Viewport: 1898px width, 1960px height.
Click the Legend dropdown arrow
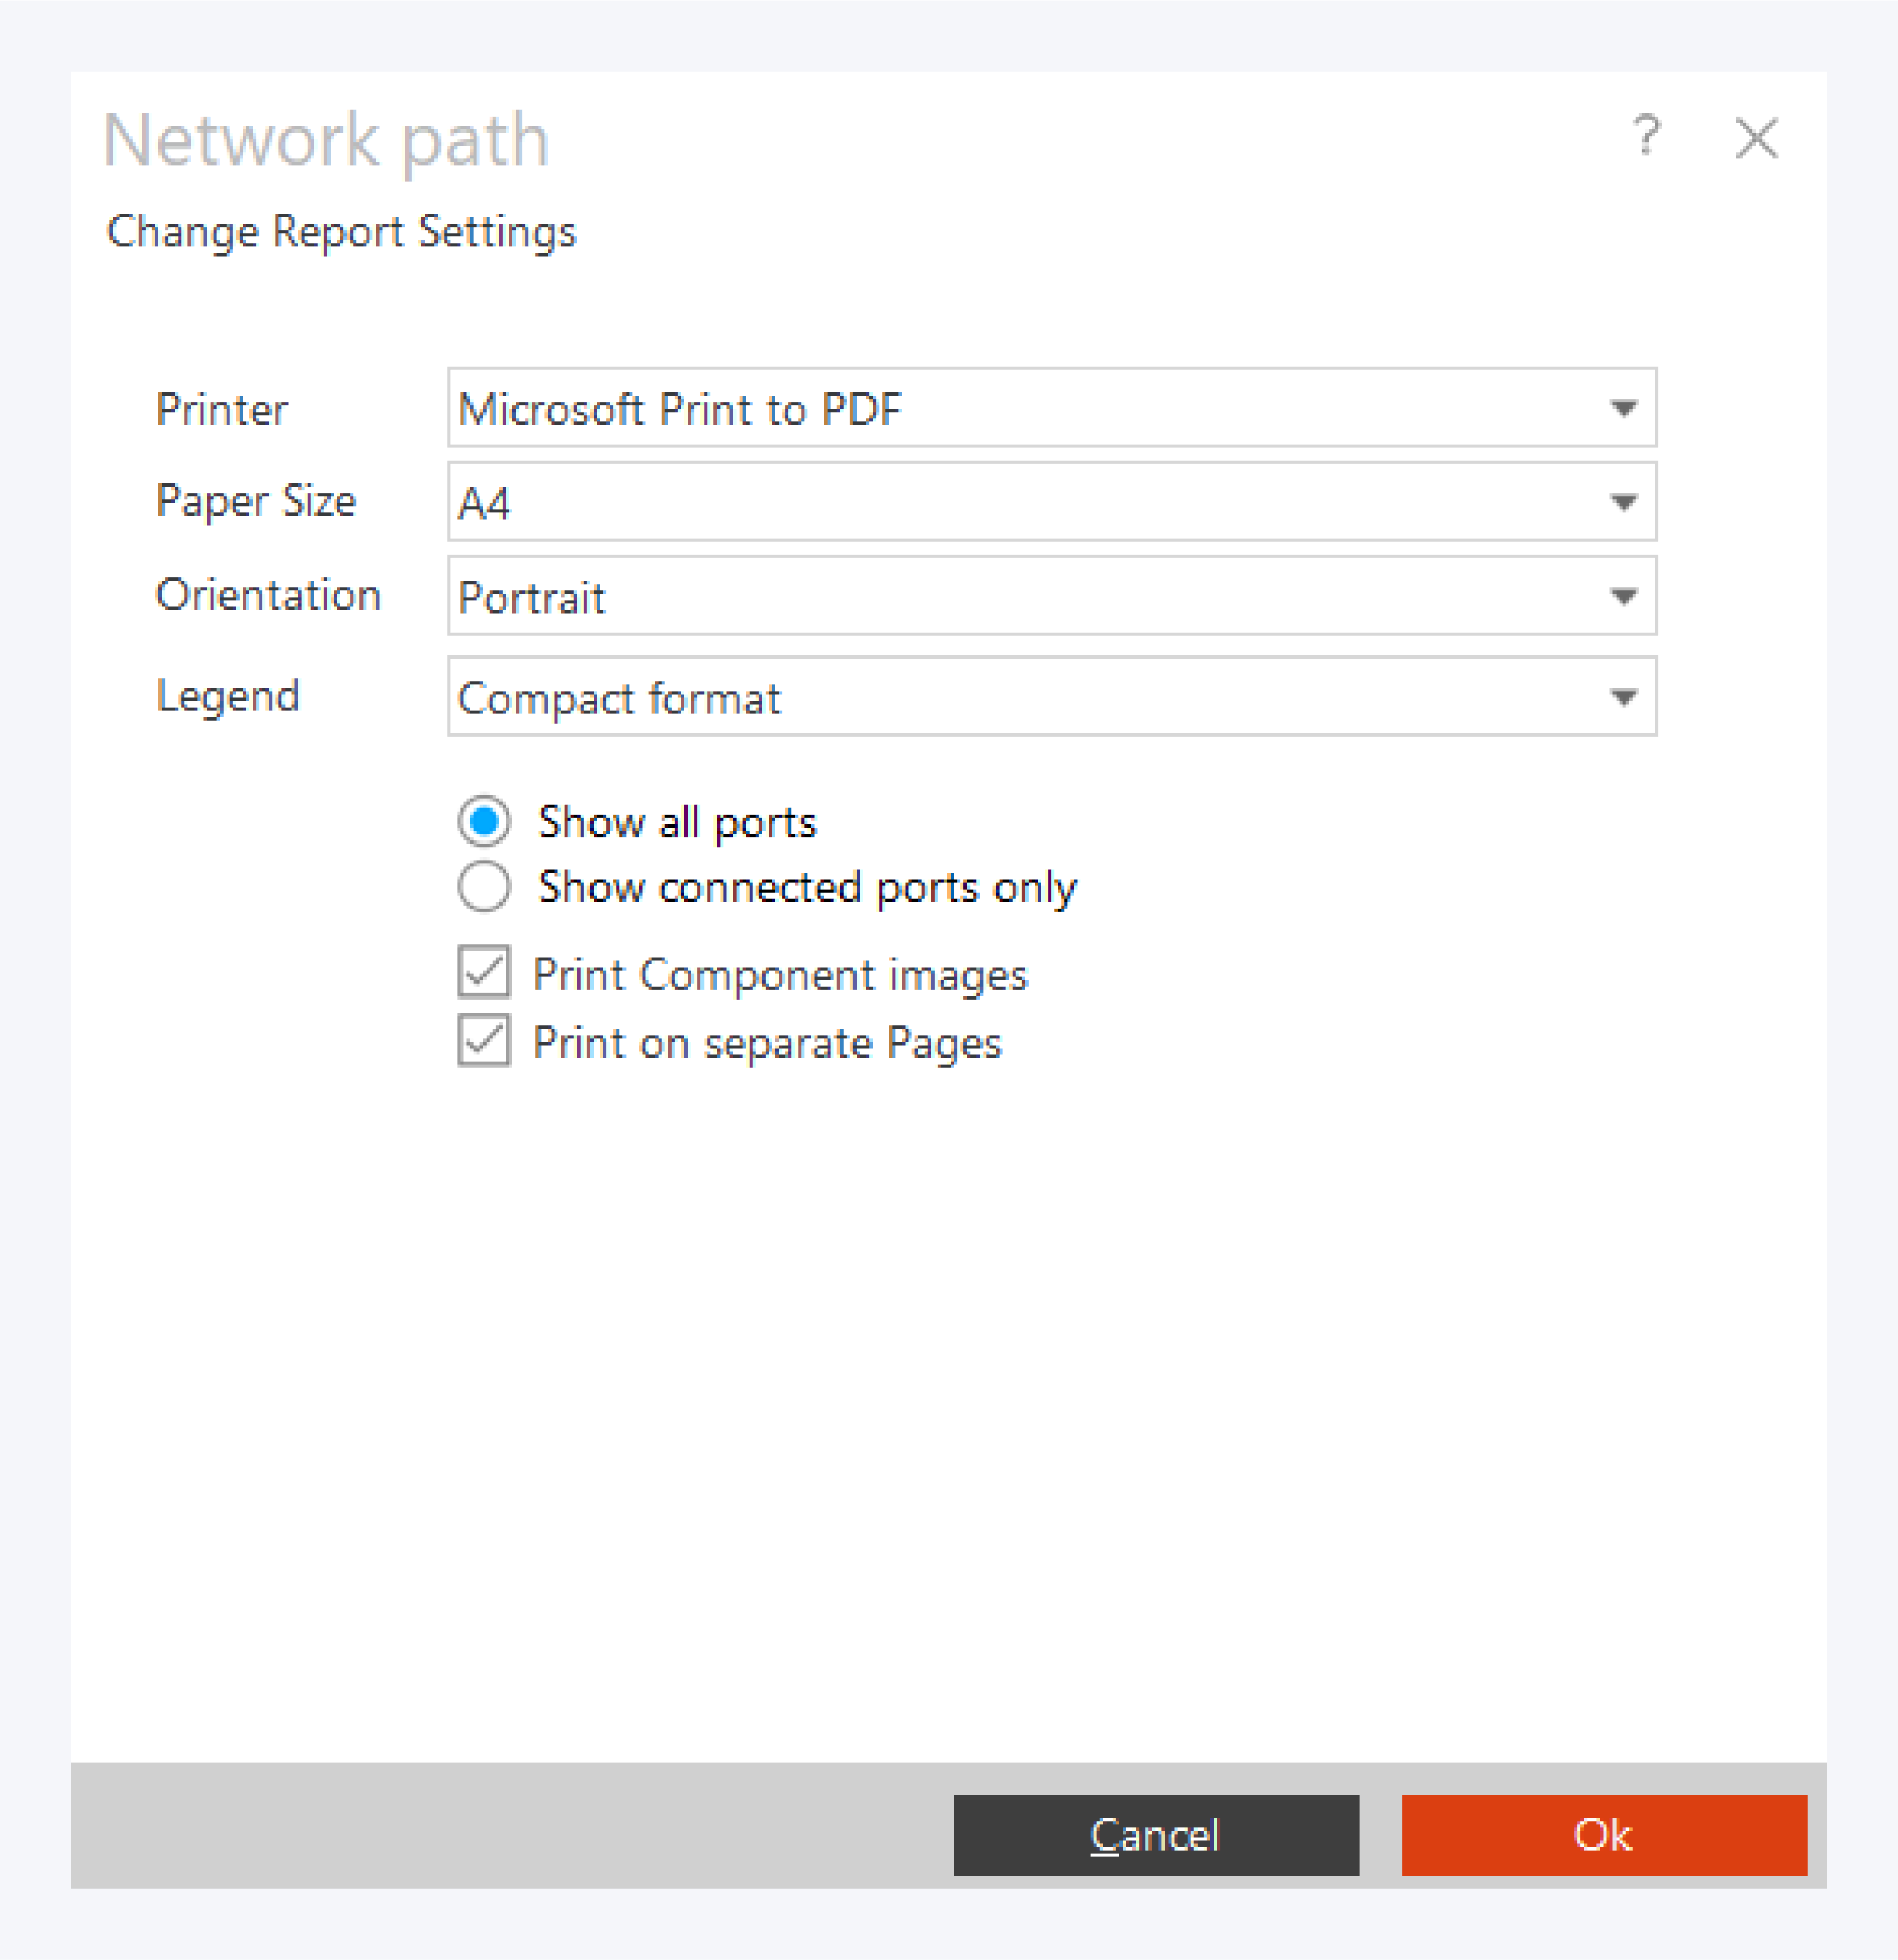click(1623, 697)
